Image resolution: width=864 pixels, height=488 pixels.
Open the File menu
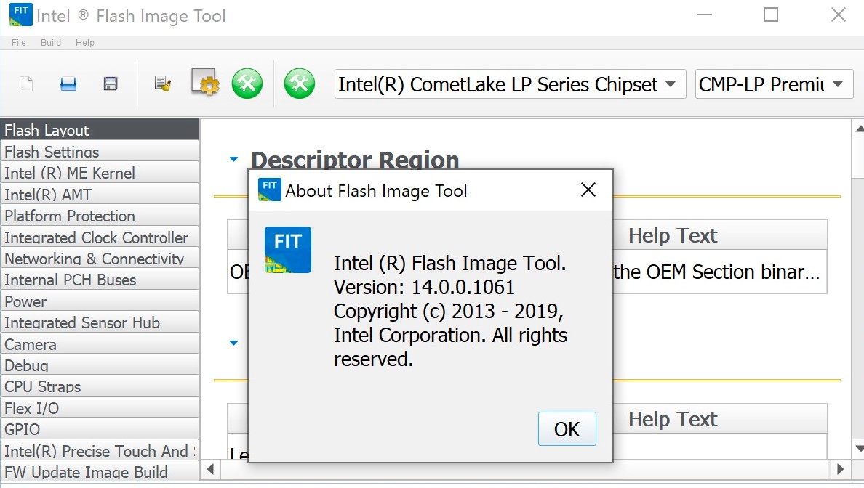[19, 42]
